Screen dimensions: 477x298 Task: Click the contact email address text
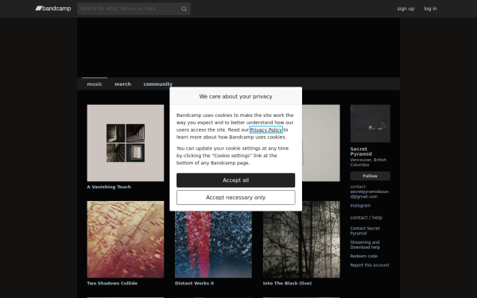click(370, 194)
